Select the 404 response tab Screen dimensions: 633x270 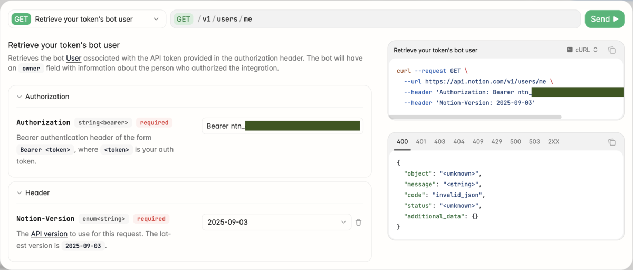tap(459, 142)
